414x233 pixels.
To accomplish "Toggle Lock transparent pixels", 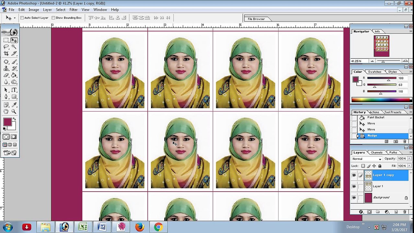I will tap(363, 166).
